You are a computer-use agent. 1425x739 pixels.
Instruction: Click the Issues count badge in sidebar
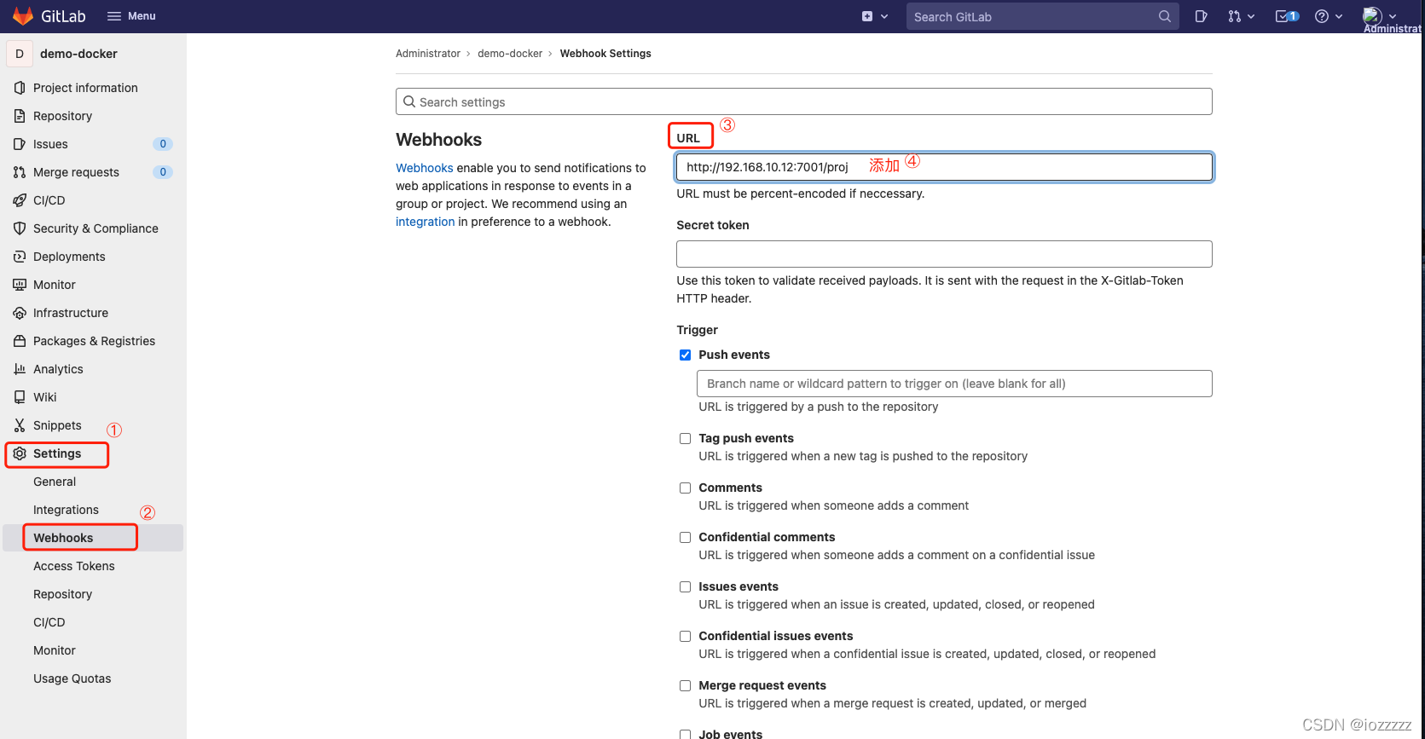click(x=163, y=144)
